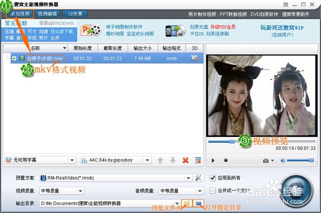This screenshot has height=213, width=321.
Task: Enable 合并成一个文件 merge checkbox
Action: (x=213, y=191)
